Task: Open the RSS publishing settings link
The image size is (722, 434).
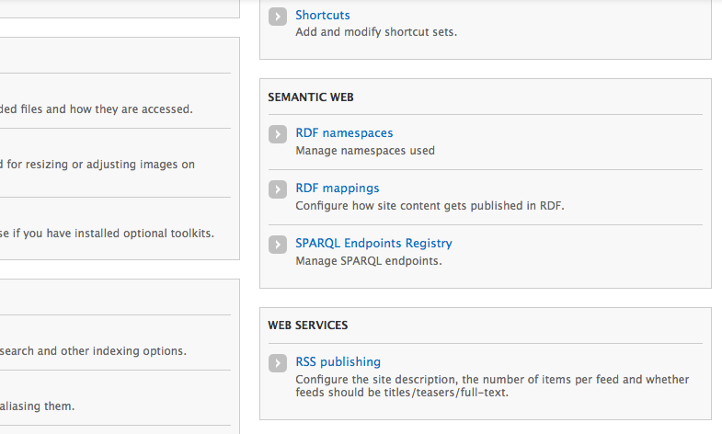Action: coord(338,361)
